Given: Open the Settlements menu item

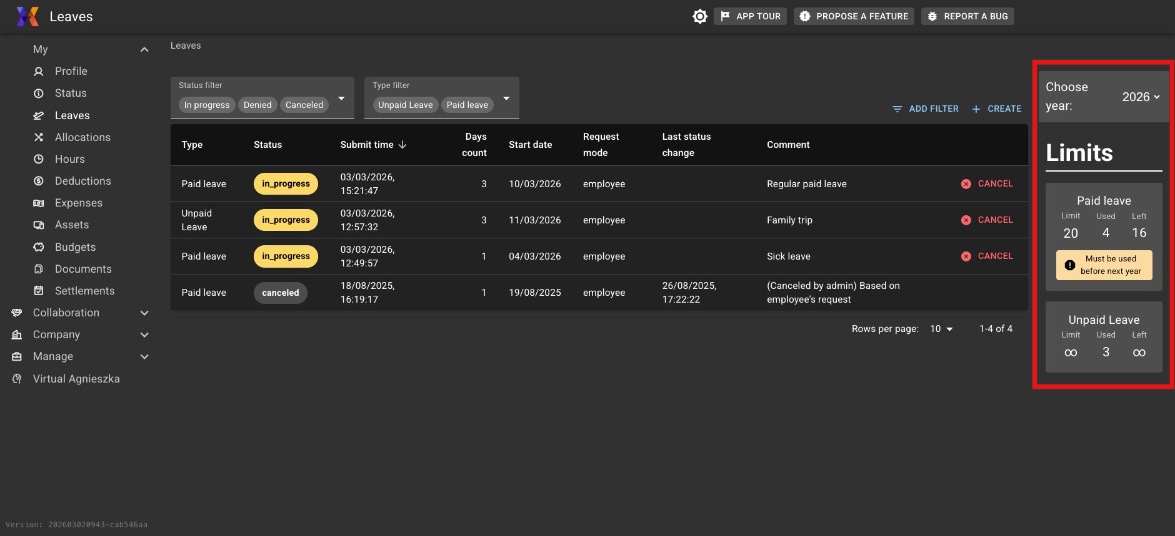Looking at the screenshot, I should click(x=84, y=291).
